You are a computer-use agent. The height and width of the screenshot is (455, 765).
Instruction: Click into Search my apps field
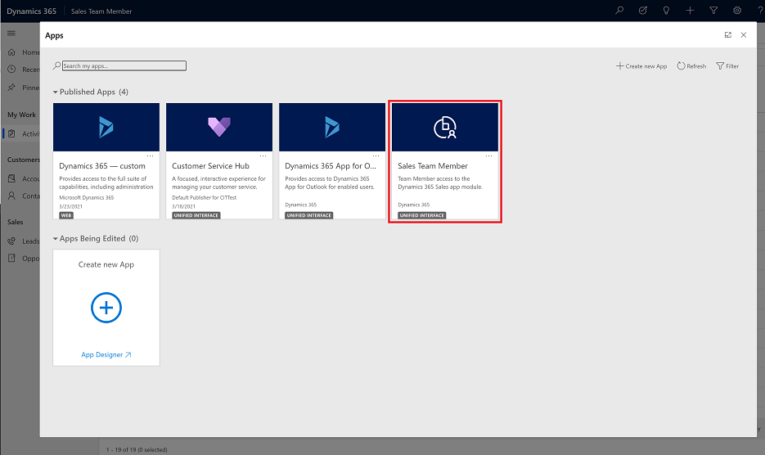(124, 65)
